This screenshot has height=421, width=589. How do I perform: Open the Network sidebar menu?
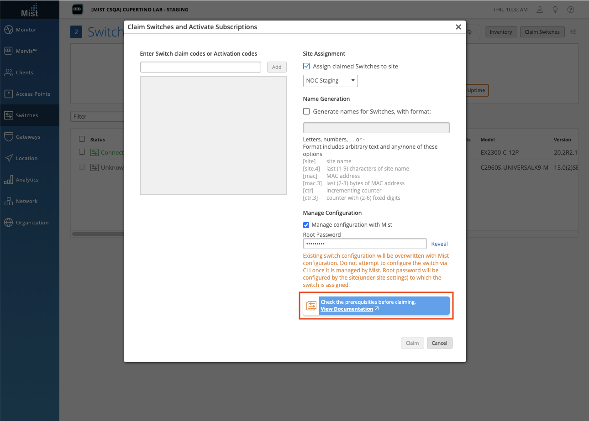click(x=30, y=201)
